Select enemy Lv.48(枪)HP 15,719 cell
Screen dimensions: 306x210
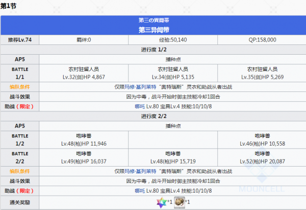pos(173,157)
